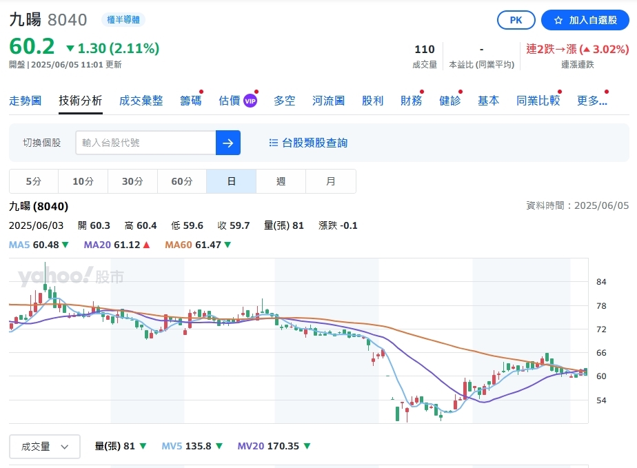Screen dimensions: 637x468
Task: Open the 成交量 indicator dropdown
Action: click(44, 446)
